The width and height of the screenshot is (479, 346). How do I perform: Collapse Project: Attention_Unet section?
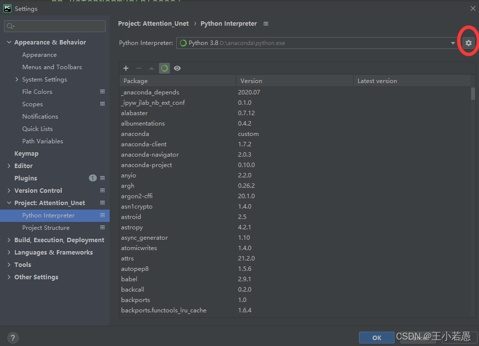(9, 203)
